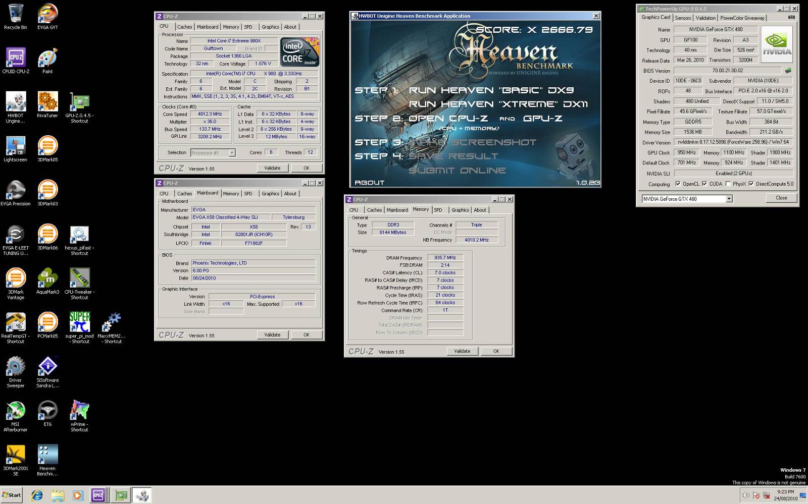808x504 pixels.
Task: Launch PCMark05 desktop icon
Action: (x=47, y=325)
